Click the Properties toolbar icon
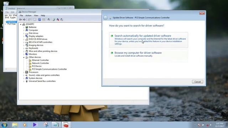This screenshot has width=228, height=128. (x=35, y=20)
